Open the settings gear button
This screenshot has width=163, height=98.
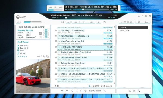click(139, 22)
